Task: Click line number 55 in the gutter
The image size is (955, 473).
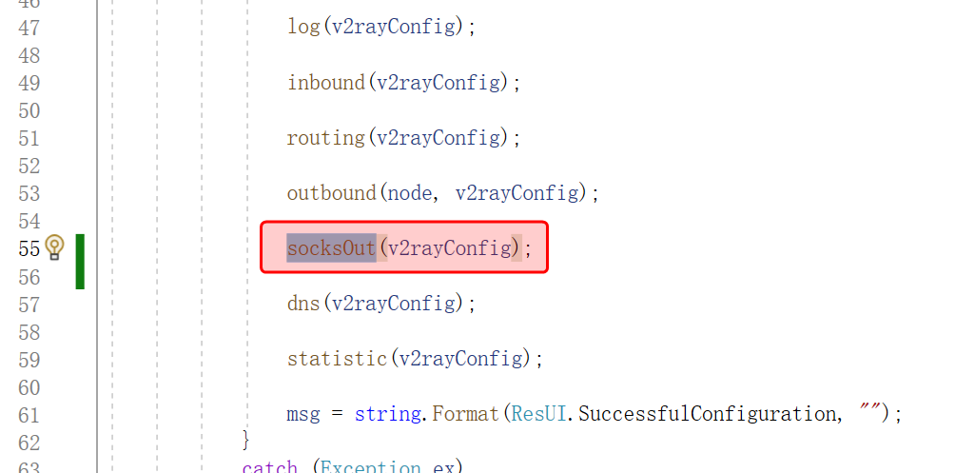Action: coord(29,248)
